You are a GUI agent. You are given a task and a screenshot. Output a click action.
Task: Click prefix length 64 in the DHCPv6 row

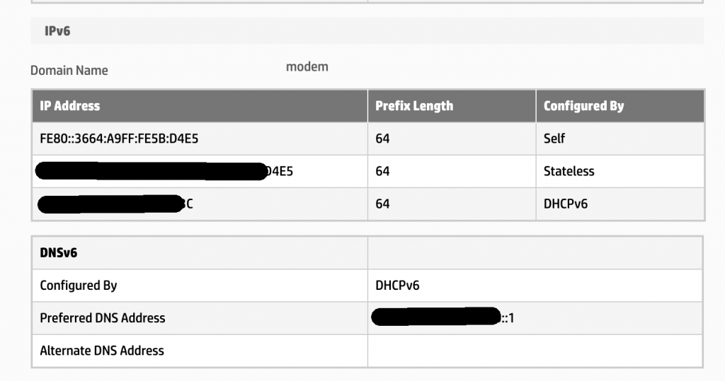(382, 204)
